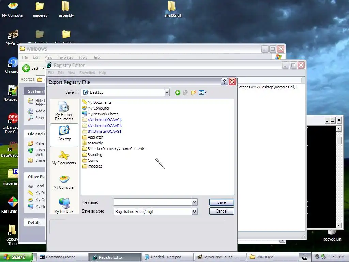The width and height of the screenshot is (349, 262).
Task: Select My Computer desktop icon
Action: pos(13,10)
